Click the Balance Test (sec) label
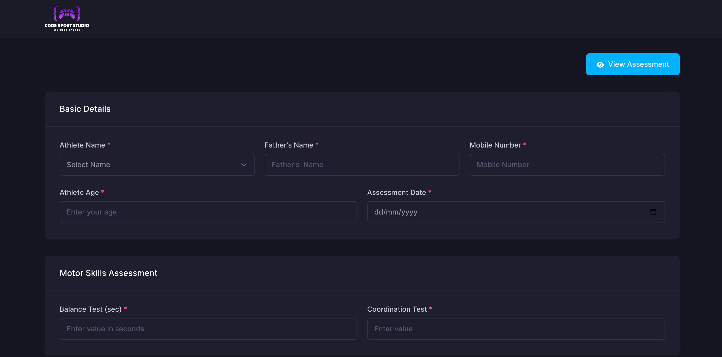The image size is (722, 357). 90,309
